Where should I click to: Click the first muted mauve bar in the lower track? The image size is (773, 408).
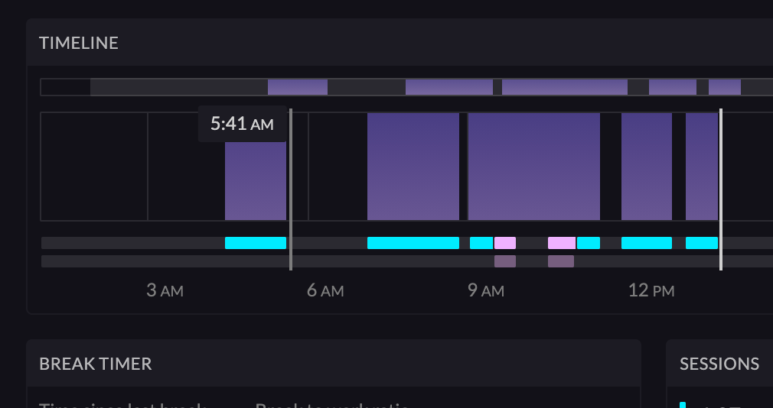(505, 261)
